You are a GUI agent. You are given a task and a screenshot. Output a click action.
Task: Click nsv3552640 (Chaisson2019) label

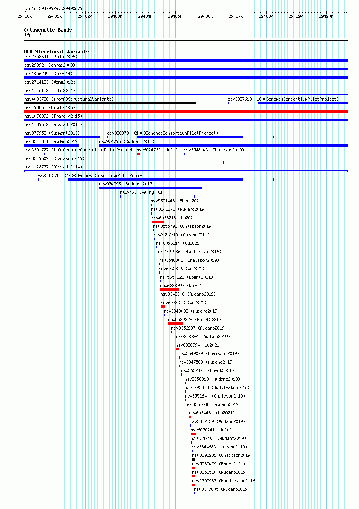[215, 396]
